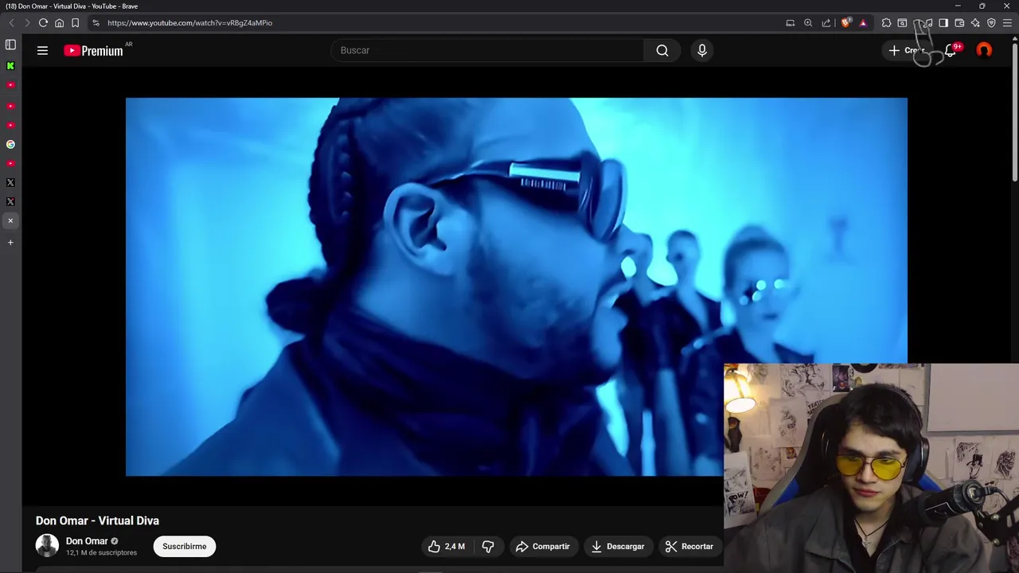Click the browser forward arrow
Image resolution: width=1019 pixels, height=573 pixels.
pos(27,23)
